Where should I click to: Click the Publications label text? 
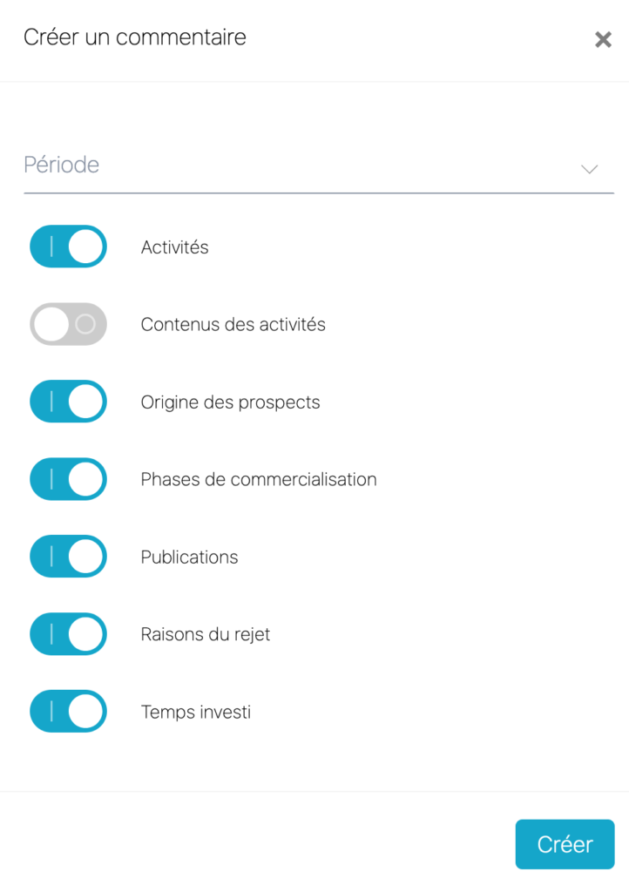pos(190,557)
